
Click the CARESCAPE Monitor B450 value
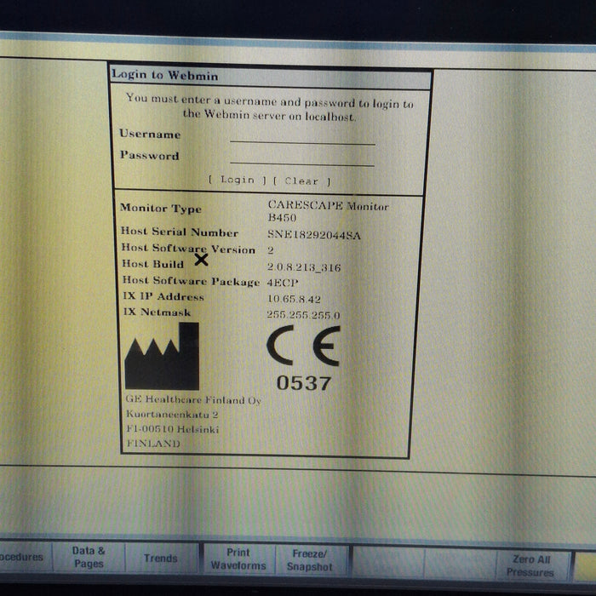[328, 211]
